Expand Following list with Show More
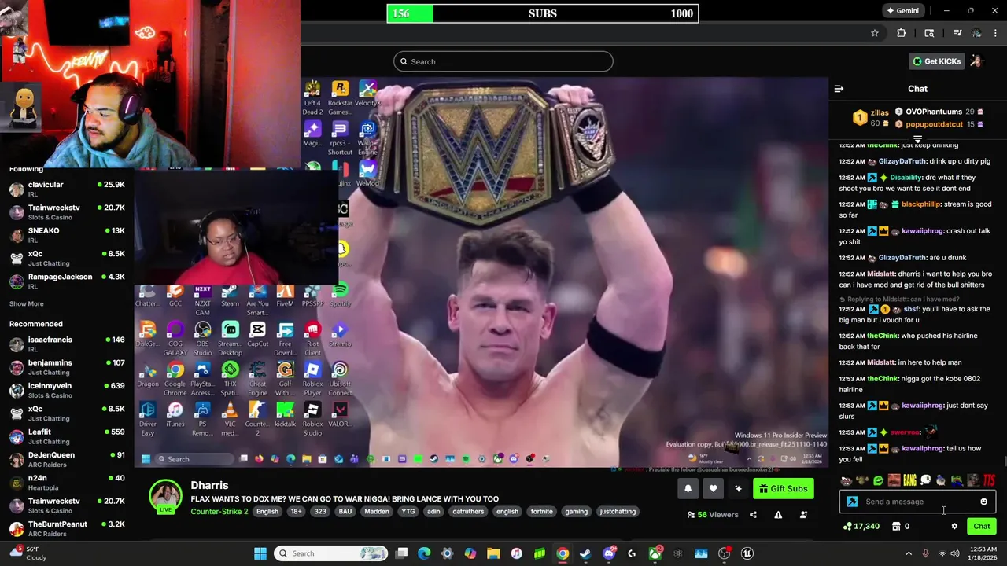Image resolution: width=1007 pixels, height=566 pixels. pos(27,303)
